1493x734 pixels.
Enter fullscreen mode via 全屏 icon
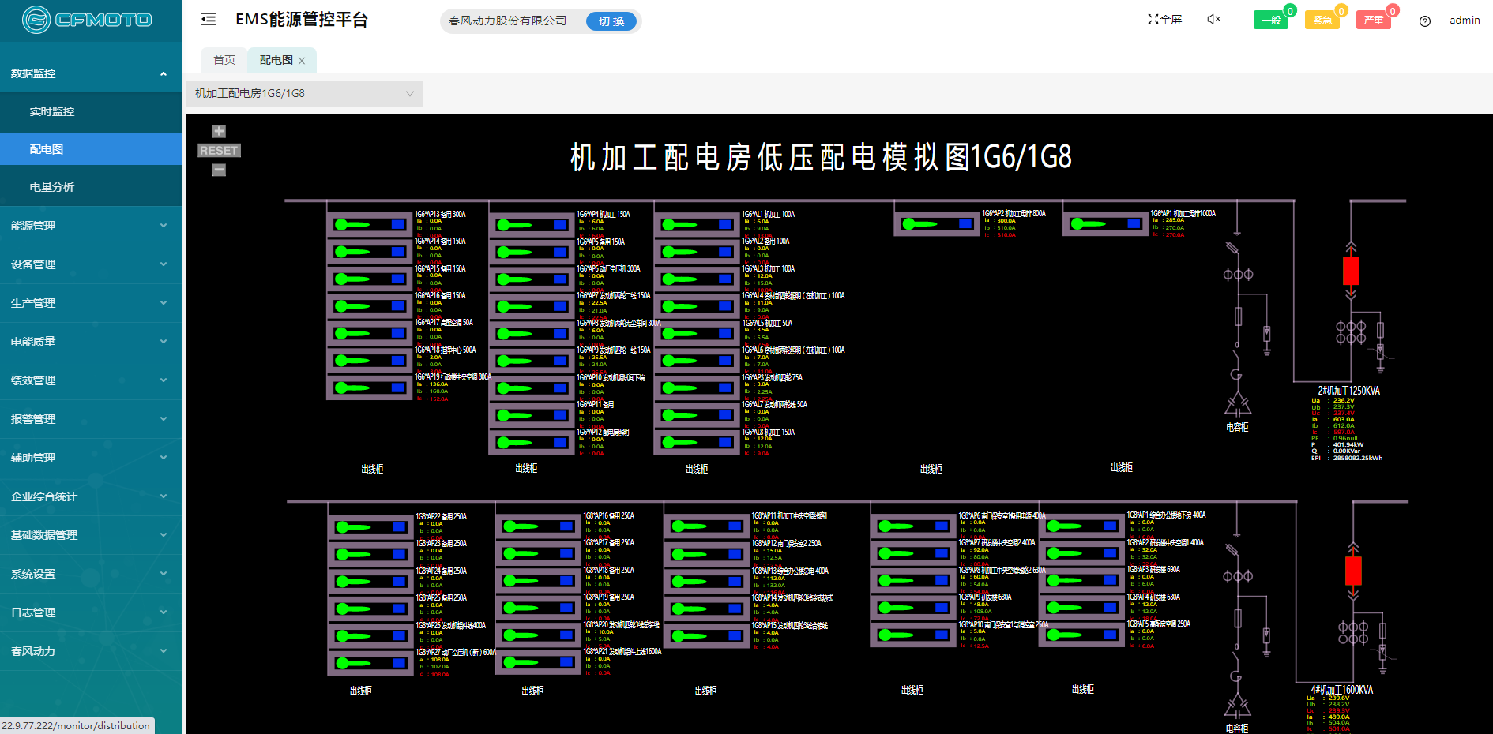1165,20
